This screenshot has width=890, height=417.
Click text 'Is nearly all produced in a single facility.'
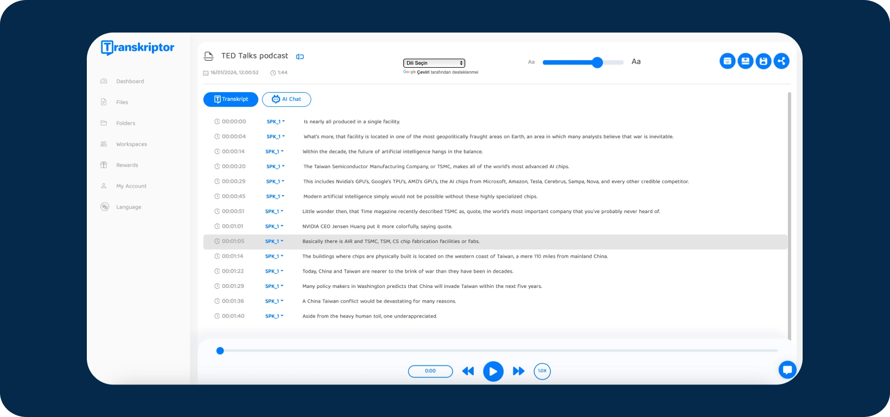[352, 122]
